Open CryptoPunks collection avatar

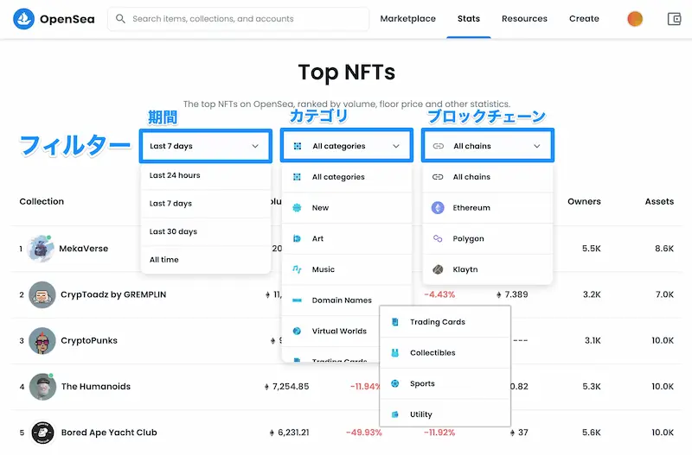tap(42, 341)
